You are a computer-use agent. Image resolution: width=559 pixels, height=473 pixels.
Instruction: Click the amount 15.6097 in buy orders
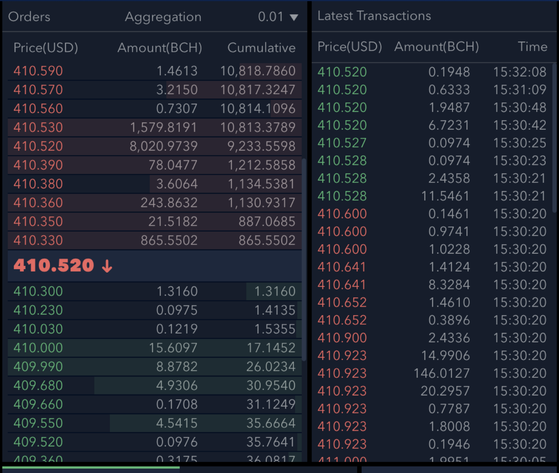(x=173, y=348)
